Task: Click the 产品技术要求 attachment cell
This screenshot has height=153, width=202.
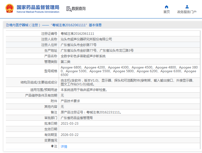Action: click(x=70, y=101)
